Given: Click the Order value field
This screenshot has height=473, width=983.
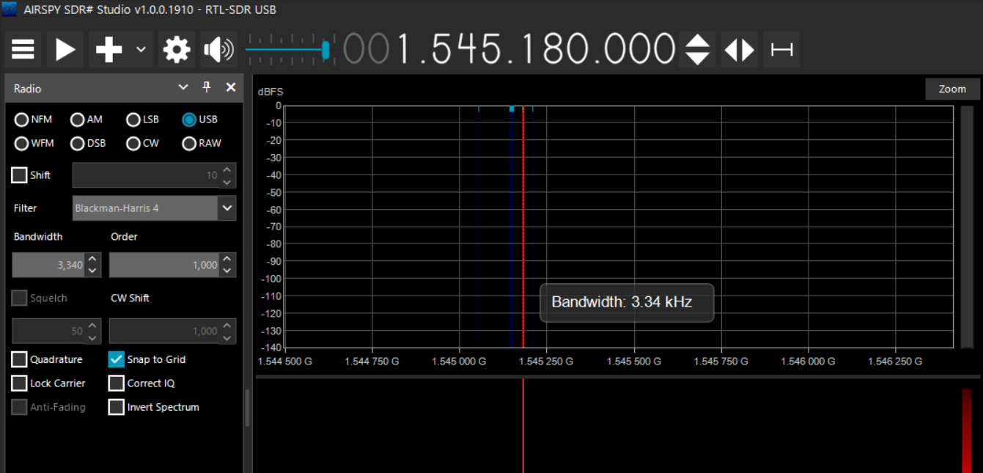Looking at the screenshot, I should tap(164, 265).
